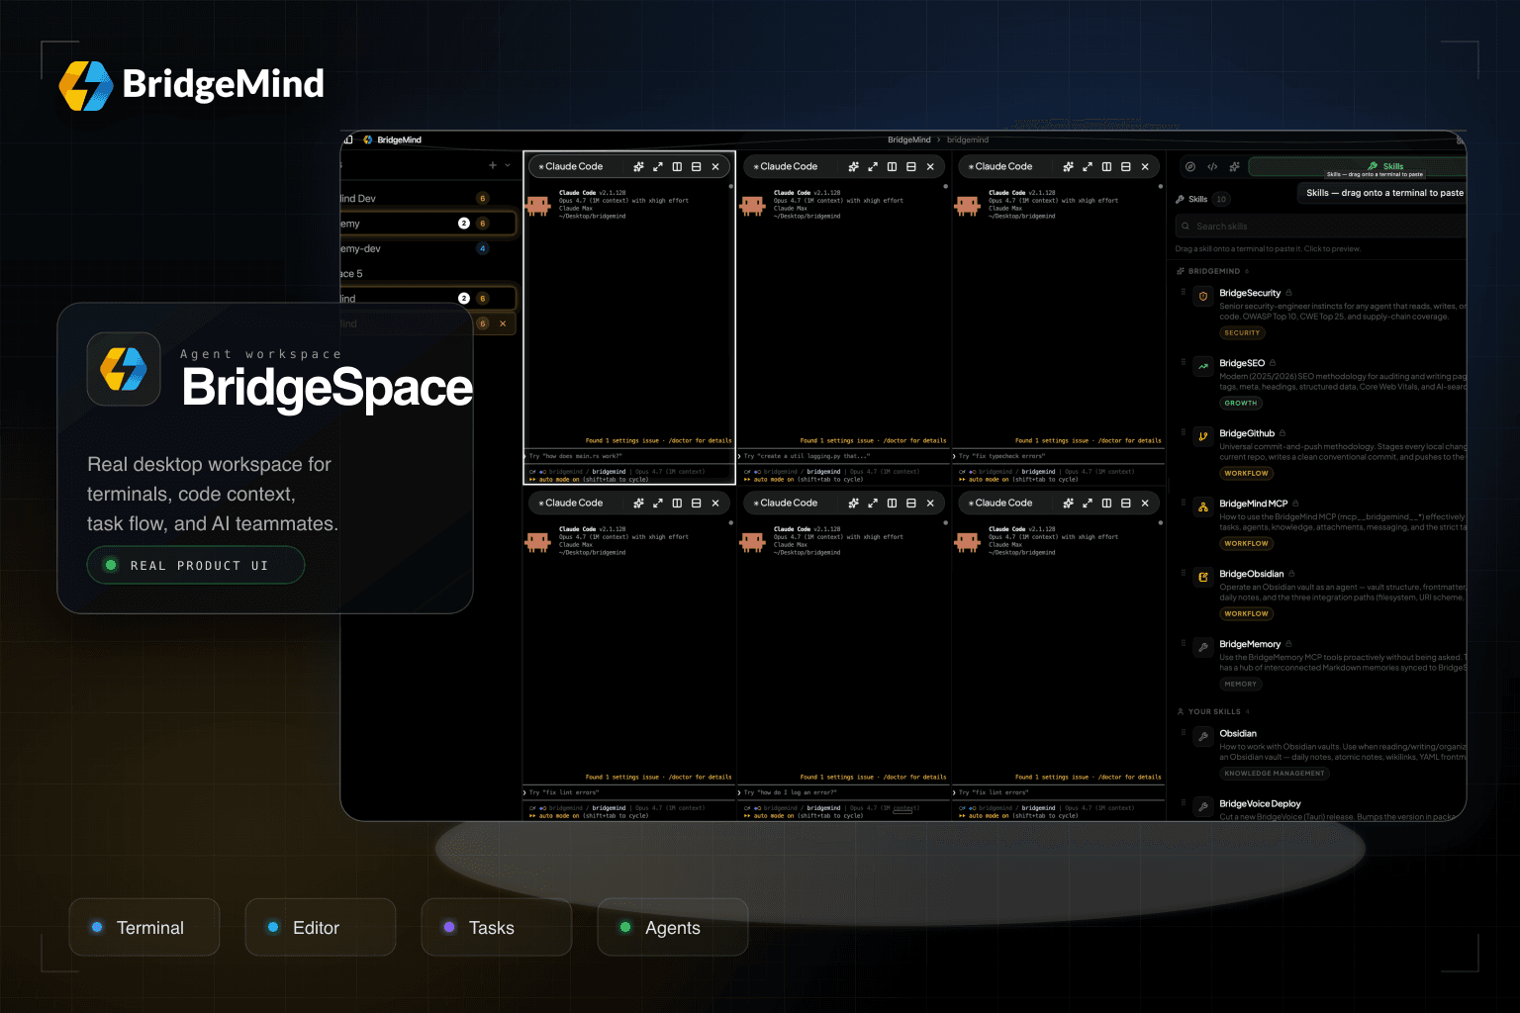Split "how does main.rs work" terminal into columns
The height and width of the screenshot is (1013, 1520).
point(677,167)
